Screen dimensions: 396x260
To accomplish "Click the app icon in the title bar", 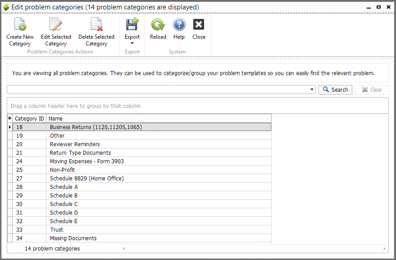I will [6, 7].
